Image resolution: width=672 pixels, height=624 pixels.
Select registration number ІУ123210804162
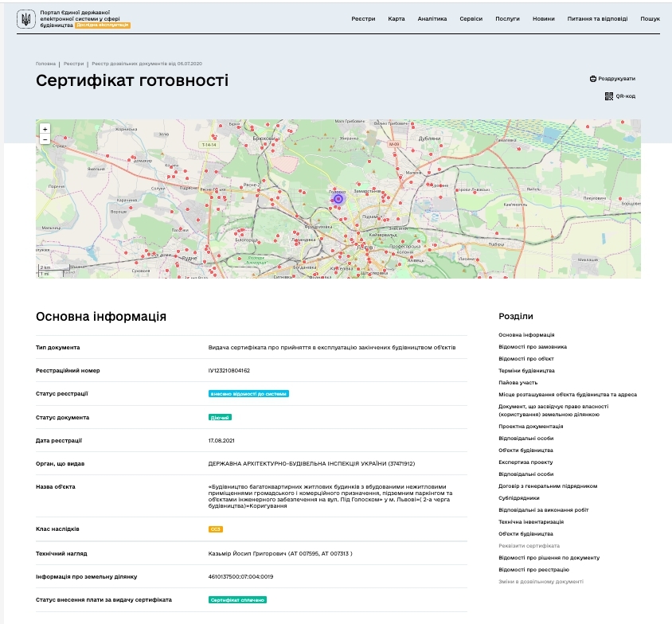(x=229, y=371)
